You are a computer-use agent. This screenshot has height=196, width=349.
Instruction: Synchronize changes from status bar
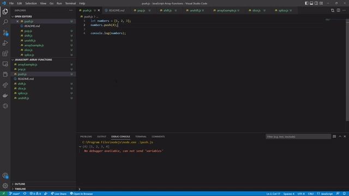[25, 194]
